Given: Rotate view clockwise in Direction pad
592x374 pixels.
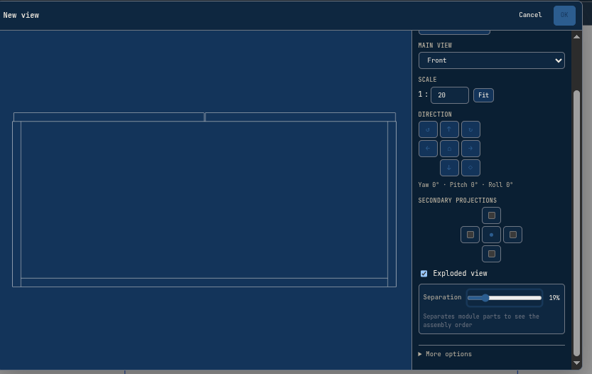Looking at the screenshot, I should click(470, 129).
